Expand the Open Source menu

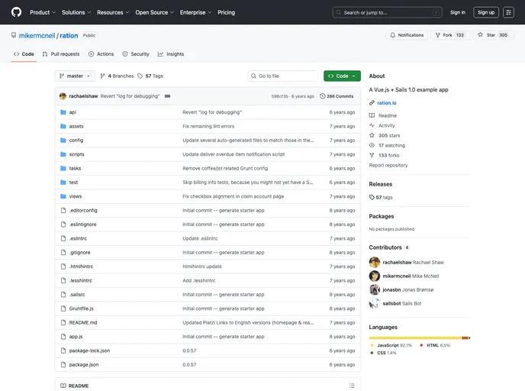pyautogui.click(x=154, y=12)
